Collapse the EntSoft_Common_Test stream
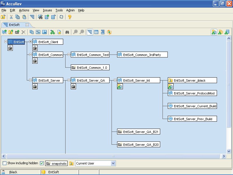This screenshot has width=233, height=175. [x=69, y=54]
